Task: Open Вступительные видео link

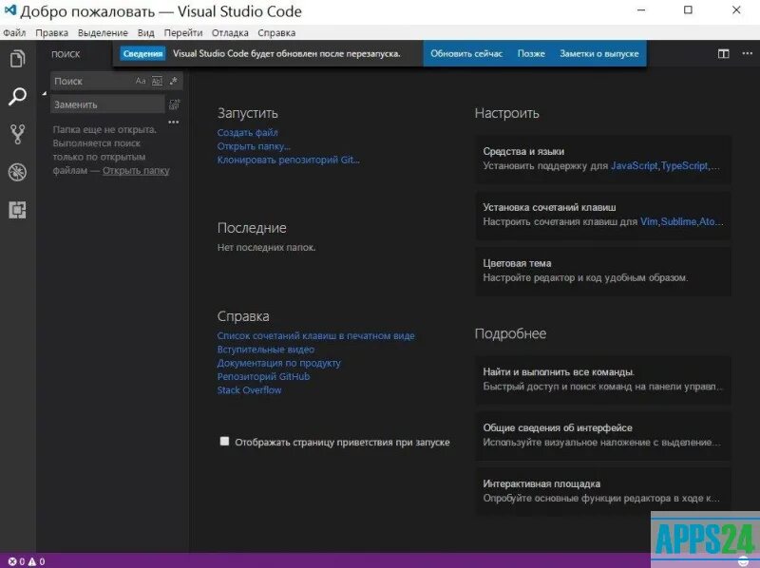Action: (266, 349)
